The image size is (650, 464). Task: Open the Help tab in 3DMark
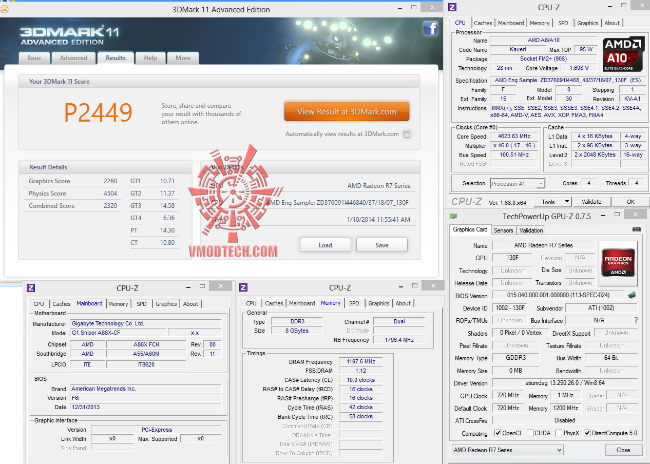coord(150,58)
